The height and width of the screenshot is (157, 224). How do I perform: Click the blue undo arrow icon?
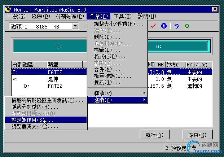(x=176, y=26)
